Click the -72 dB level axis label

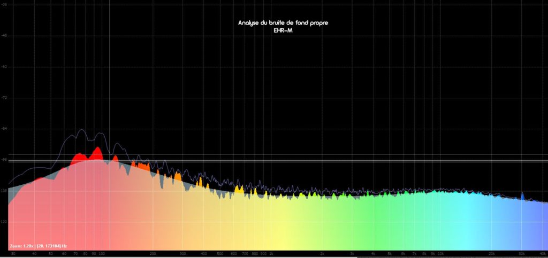click(4, 98)
